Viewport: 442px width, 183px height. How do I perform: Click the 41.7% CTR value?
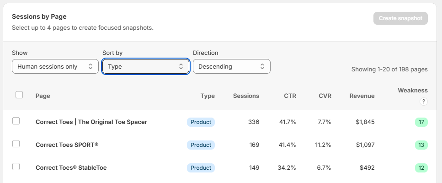[x=288, y=122]
